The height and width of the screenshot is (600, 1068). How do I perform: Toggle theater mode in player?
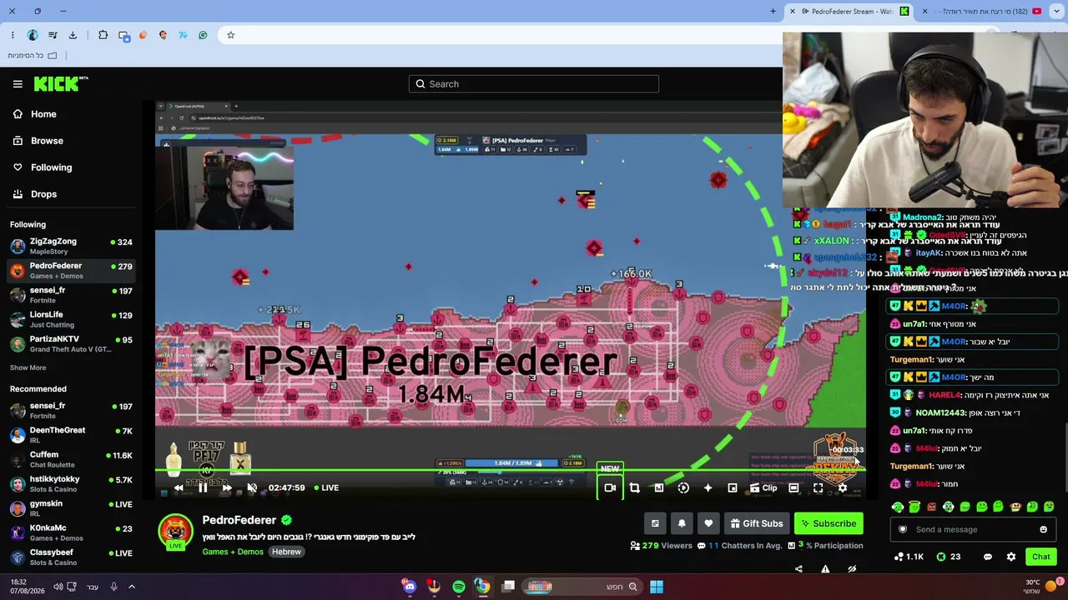(793, 487)
